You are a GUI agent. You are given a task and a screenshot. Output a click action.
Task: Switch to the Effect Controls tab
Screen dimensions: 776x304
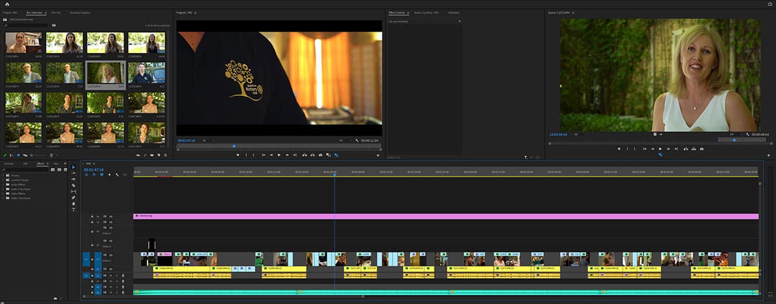tap(395, 12)
